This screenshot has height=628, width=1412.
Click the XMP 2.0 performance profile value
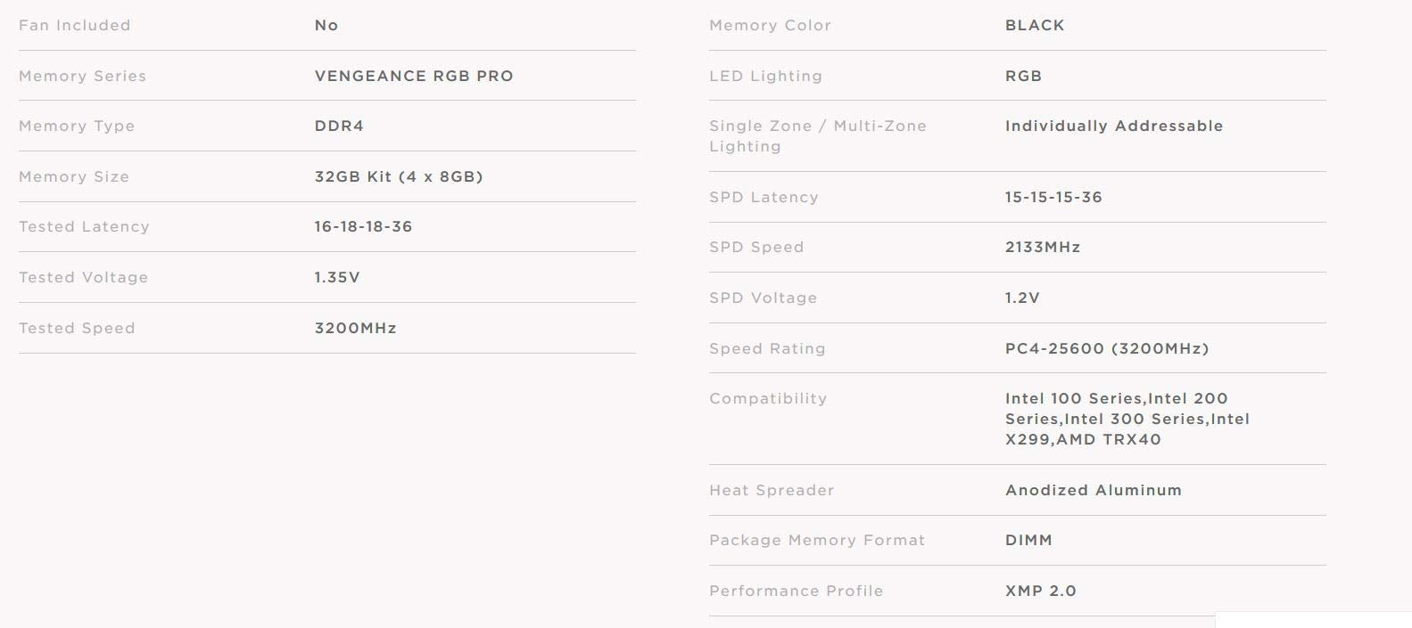1041,591
